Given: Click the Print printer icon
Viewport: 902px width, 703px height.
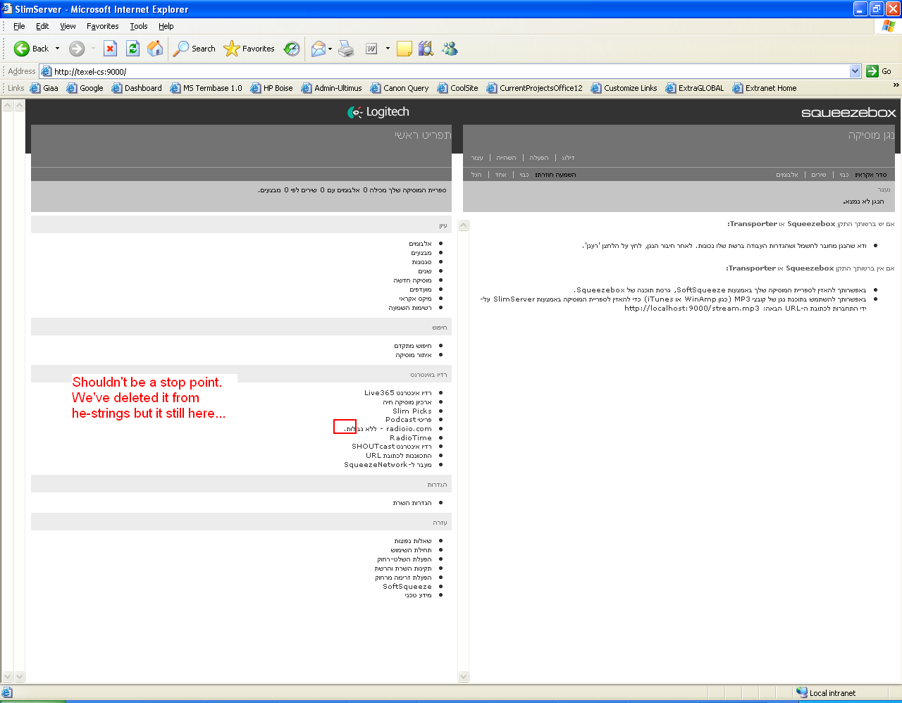Looking at the screenshot, I should click(346, 49).
